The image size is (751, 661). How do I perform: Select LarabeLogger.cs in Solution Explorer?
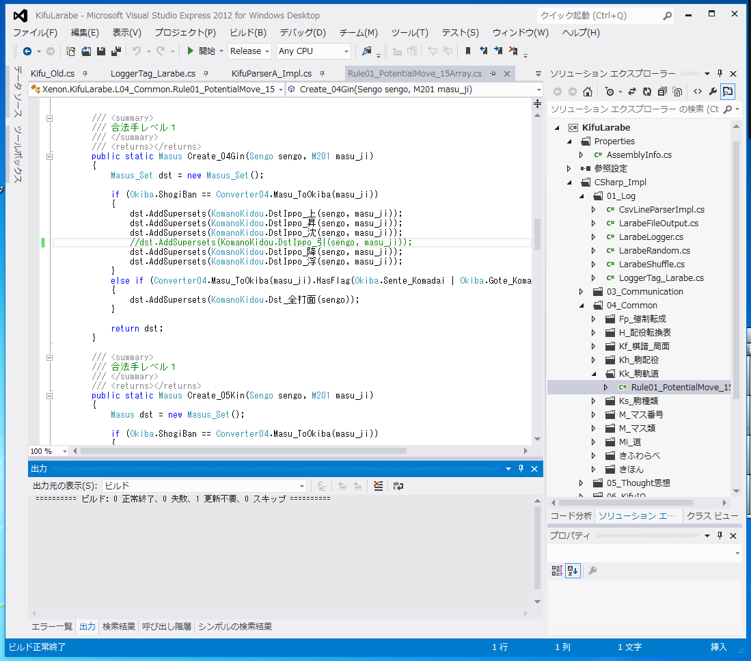coord(651,237)
